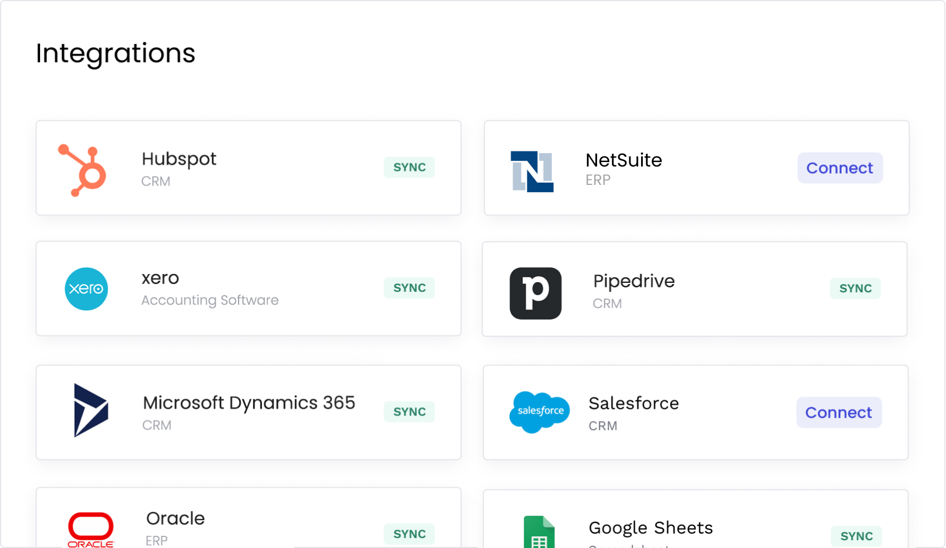This screenshot has width=946, height=548.
Task: Click the Oracle red logo
Action: [x=90, y=530]
